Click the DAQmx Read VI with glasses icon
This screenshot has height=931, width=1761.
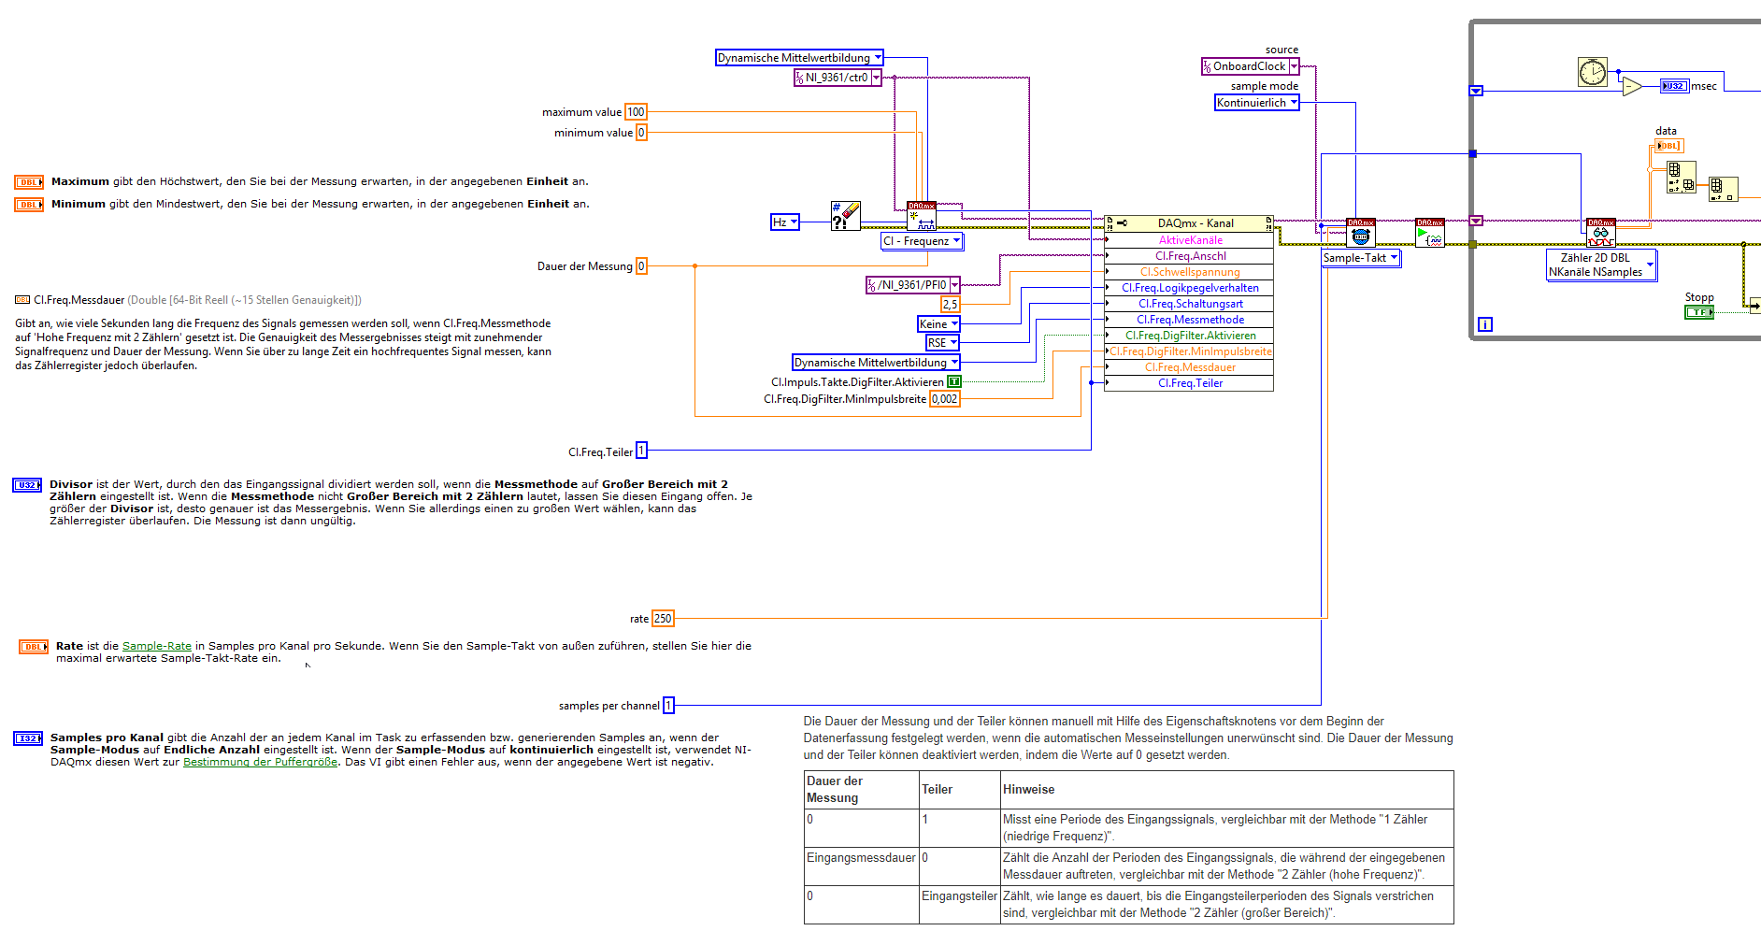tap(1600, 233)
